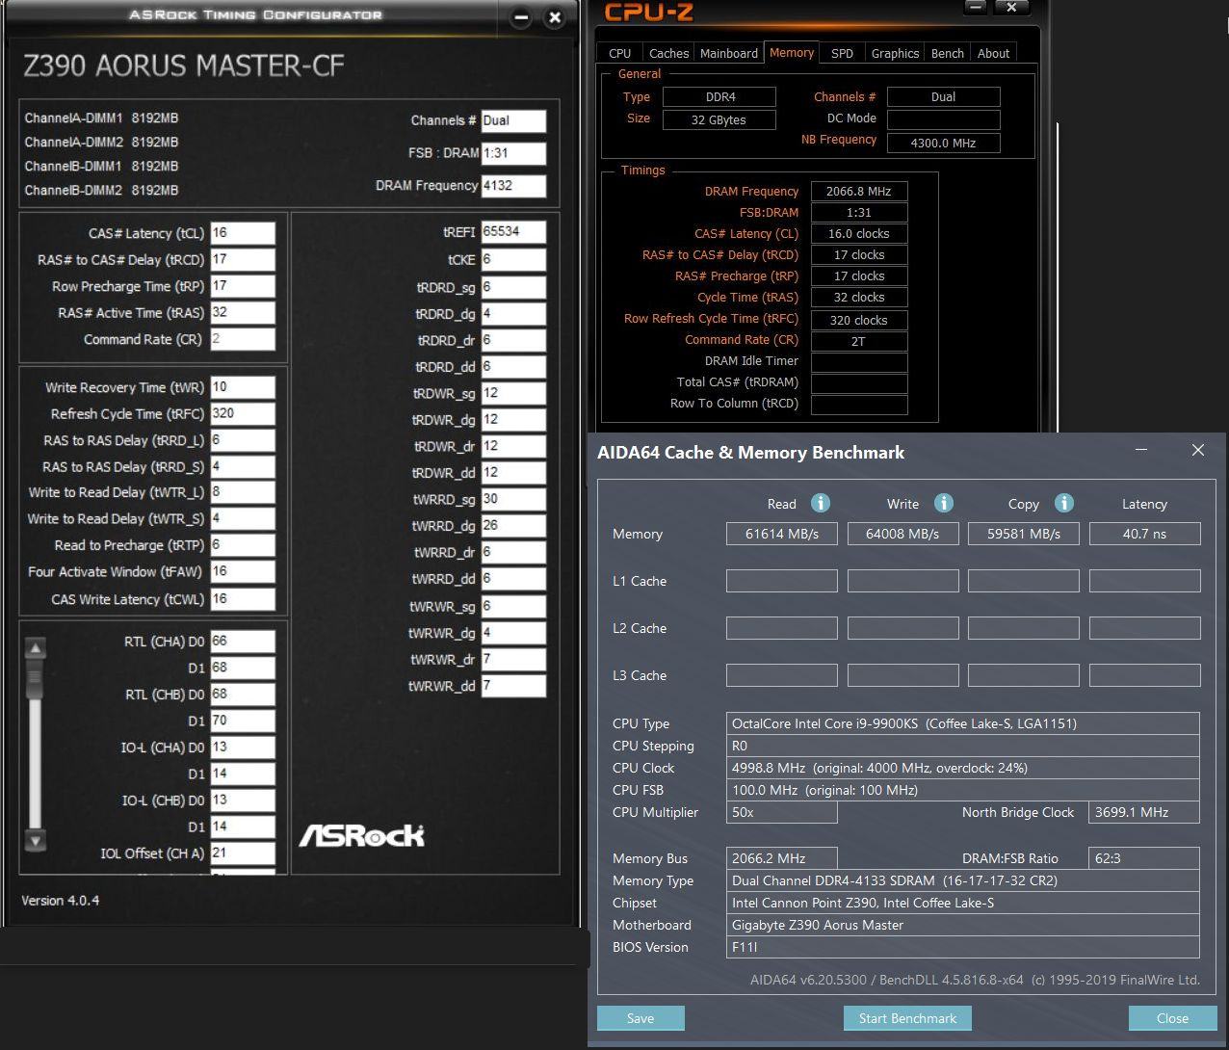The width and height of the screenshot is (1229, 1050).
Task: Click the BIOS Version value F11l
Action: click(x=963, y=947)
